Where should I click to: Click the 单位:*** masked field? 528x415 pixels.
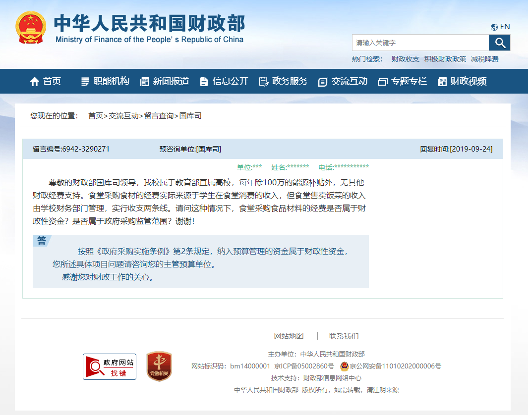click(249, 167)
